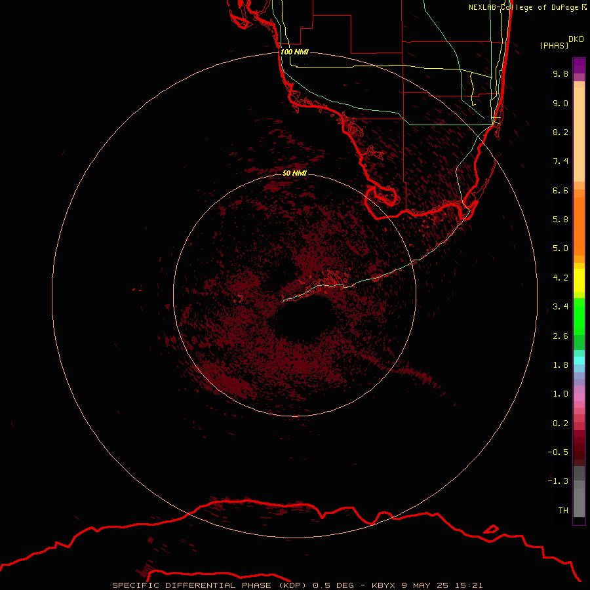Click the KBYX radar site identifier
Screen dimensions: 590x590
click(383, 585)
